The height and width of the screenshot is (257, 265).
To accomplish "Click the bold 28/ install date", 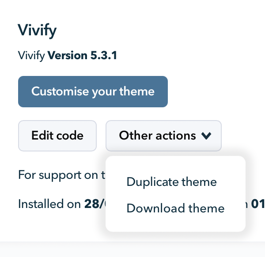I will [x=95, y=204].
